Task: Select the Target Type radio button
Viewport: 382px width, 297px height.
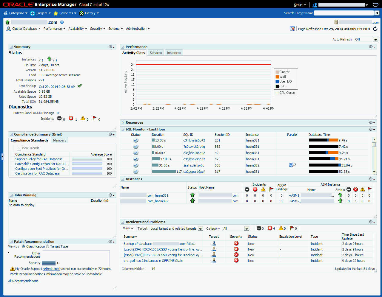Action: click(47, 246)
